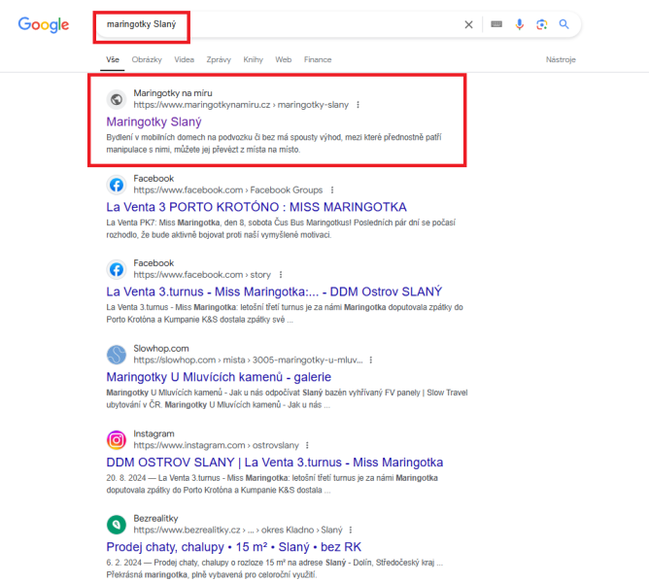
Task: Open Prodej chaty, chalupy Slaný link
Action: pos(234,547)
